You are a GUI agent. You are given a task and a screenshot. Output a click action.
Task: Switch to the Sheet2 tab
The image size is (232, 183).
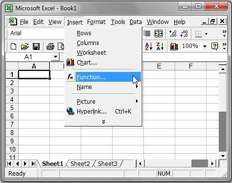click(x=80, y=163)
